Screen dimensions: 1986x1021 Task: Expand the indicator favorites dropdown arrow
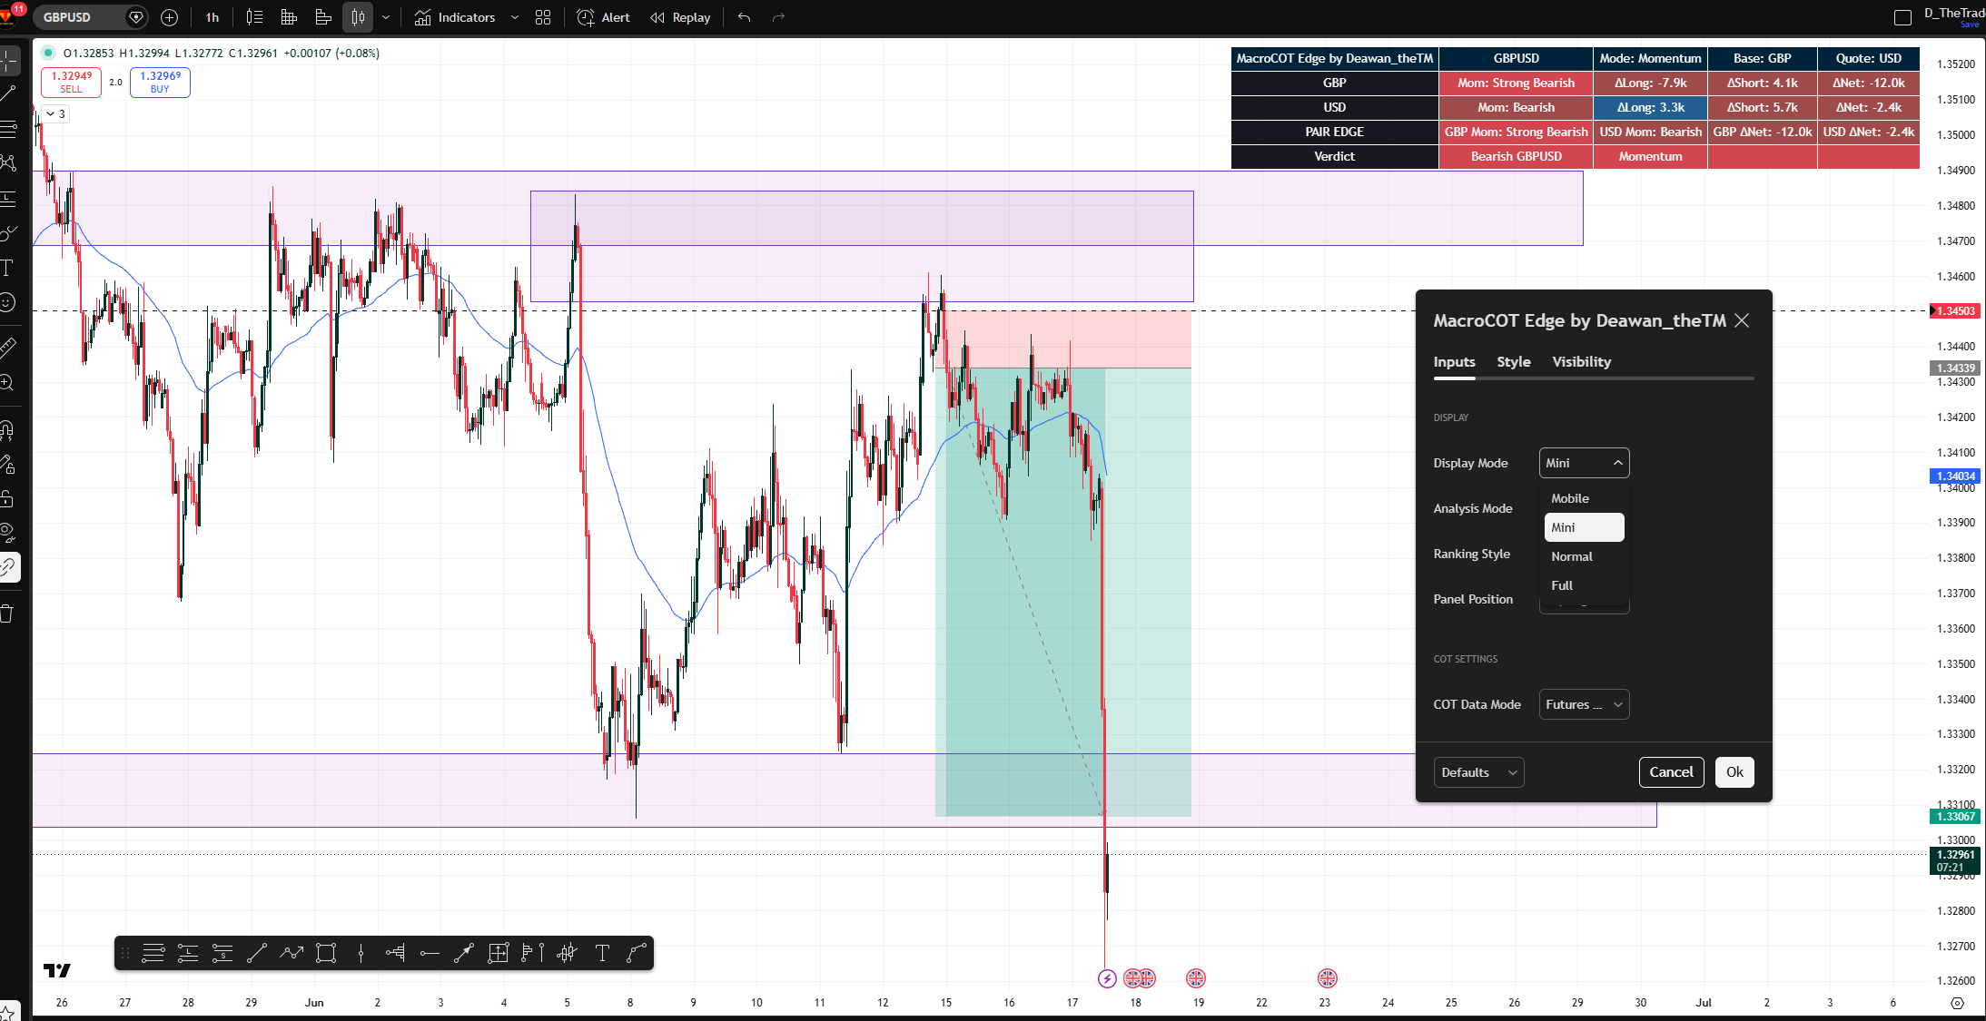pyautogui.click(x=515, y=17)
